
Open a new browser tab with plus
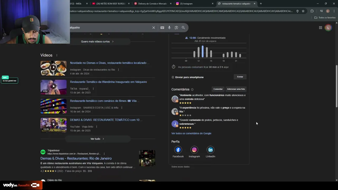pyautogui.click(x=261, y=3)
